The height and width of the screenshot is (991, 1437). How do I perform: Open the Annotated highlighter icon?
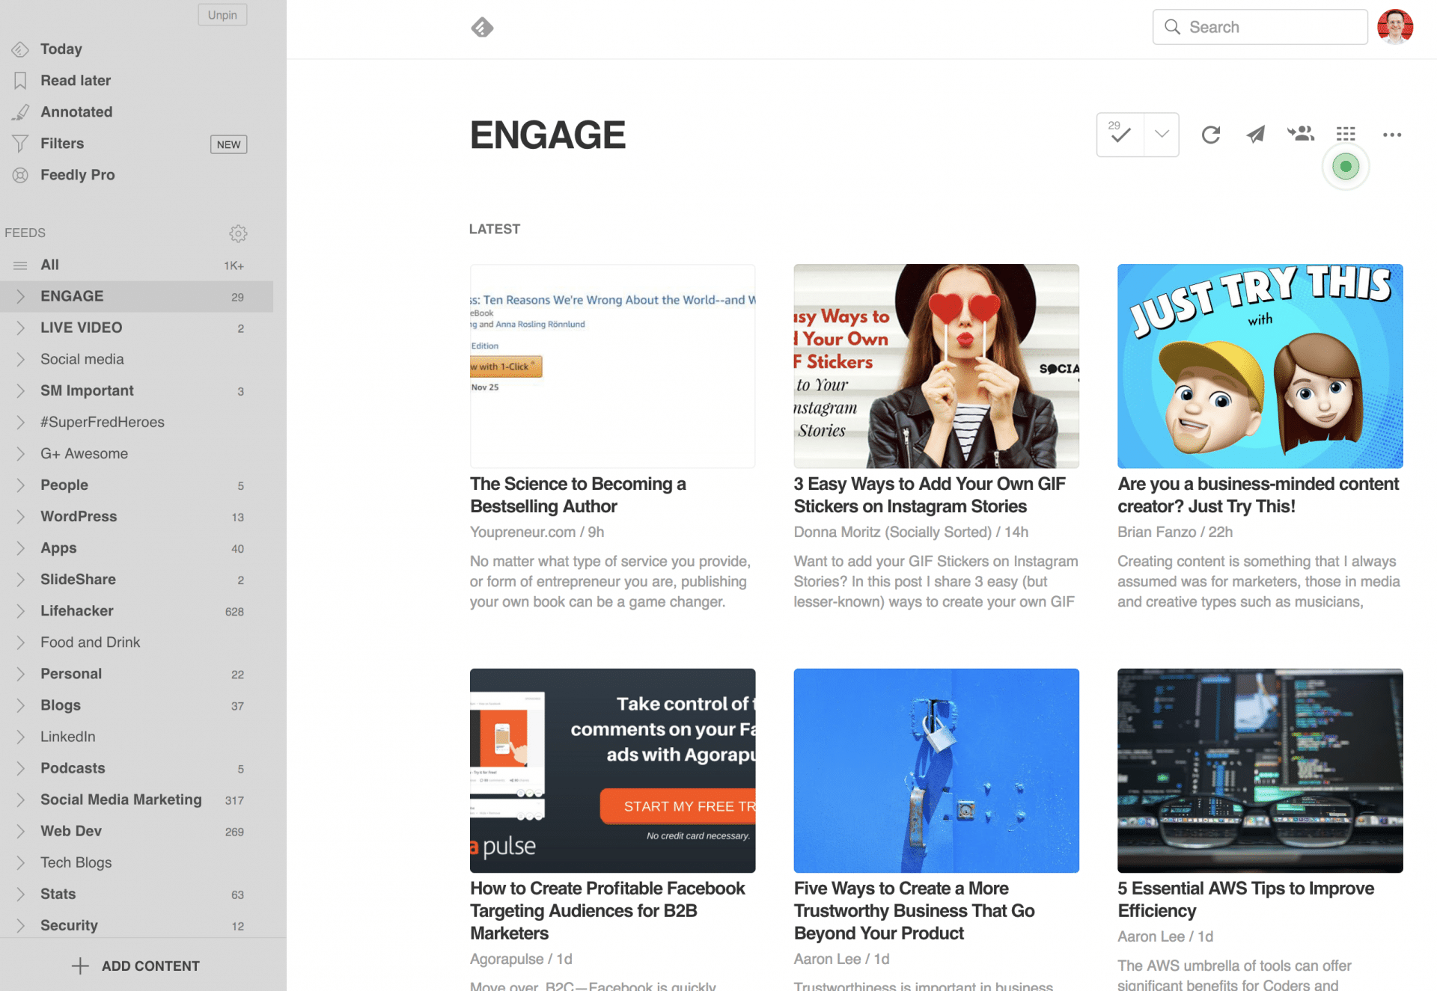tap(20, 112)
